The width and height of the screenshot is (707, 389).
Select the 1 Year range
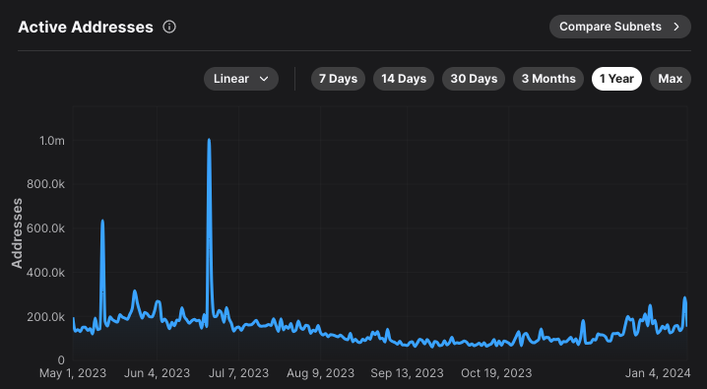pyautogui.click(x=616, y=79)
